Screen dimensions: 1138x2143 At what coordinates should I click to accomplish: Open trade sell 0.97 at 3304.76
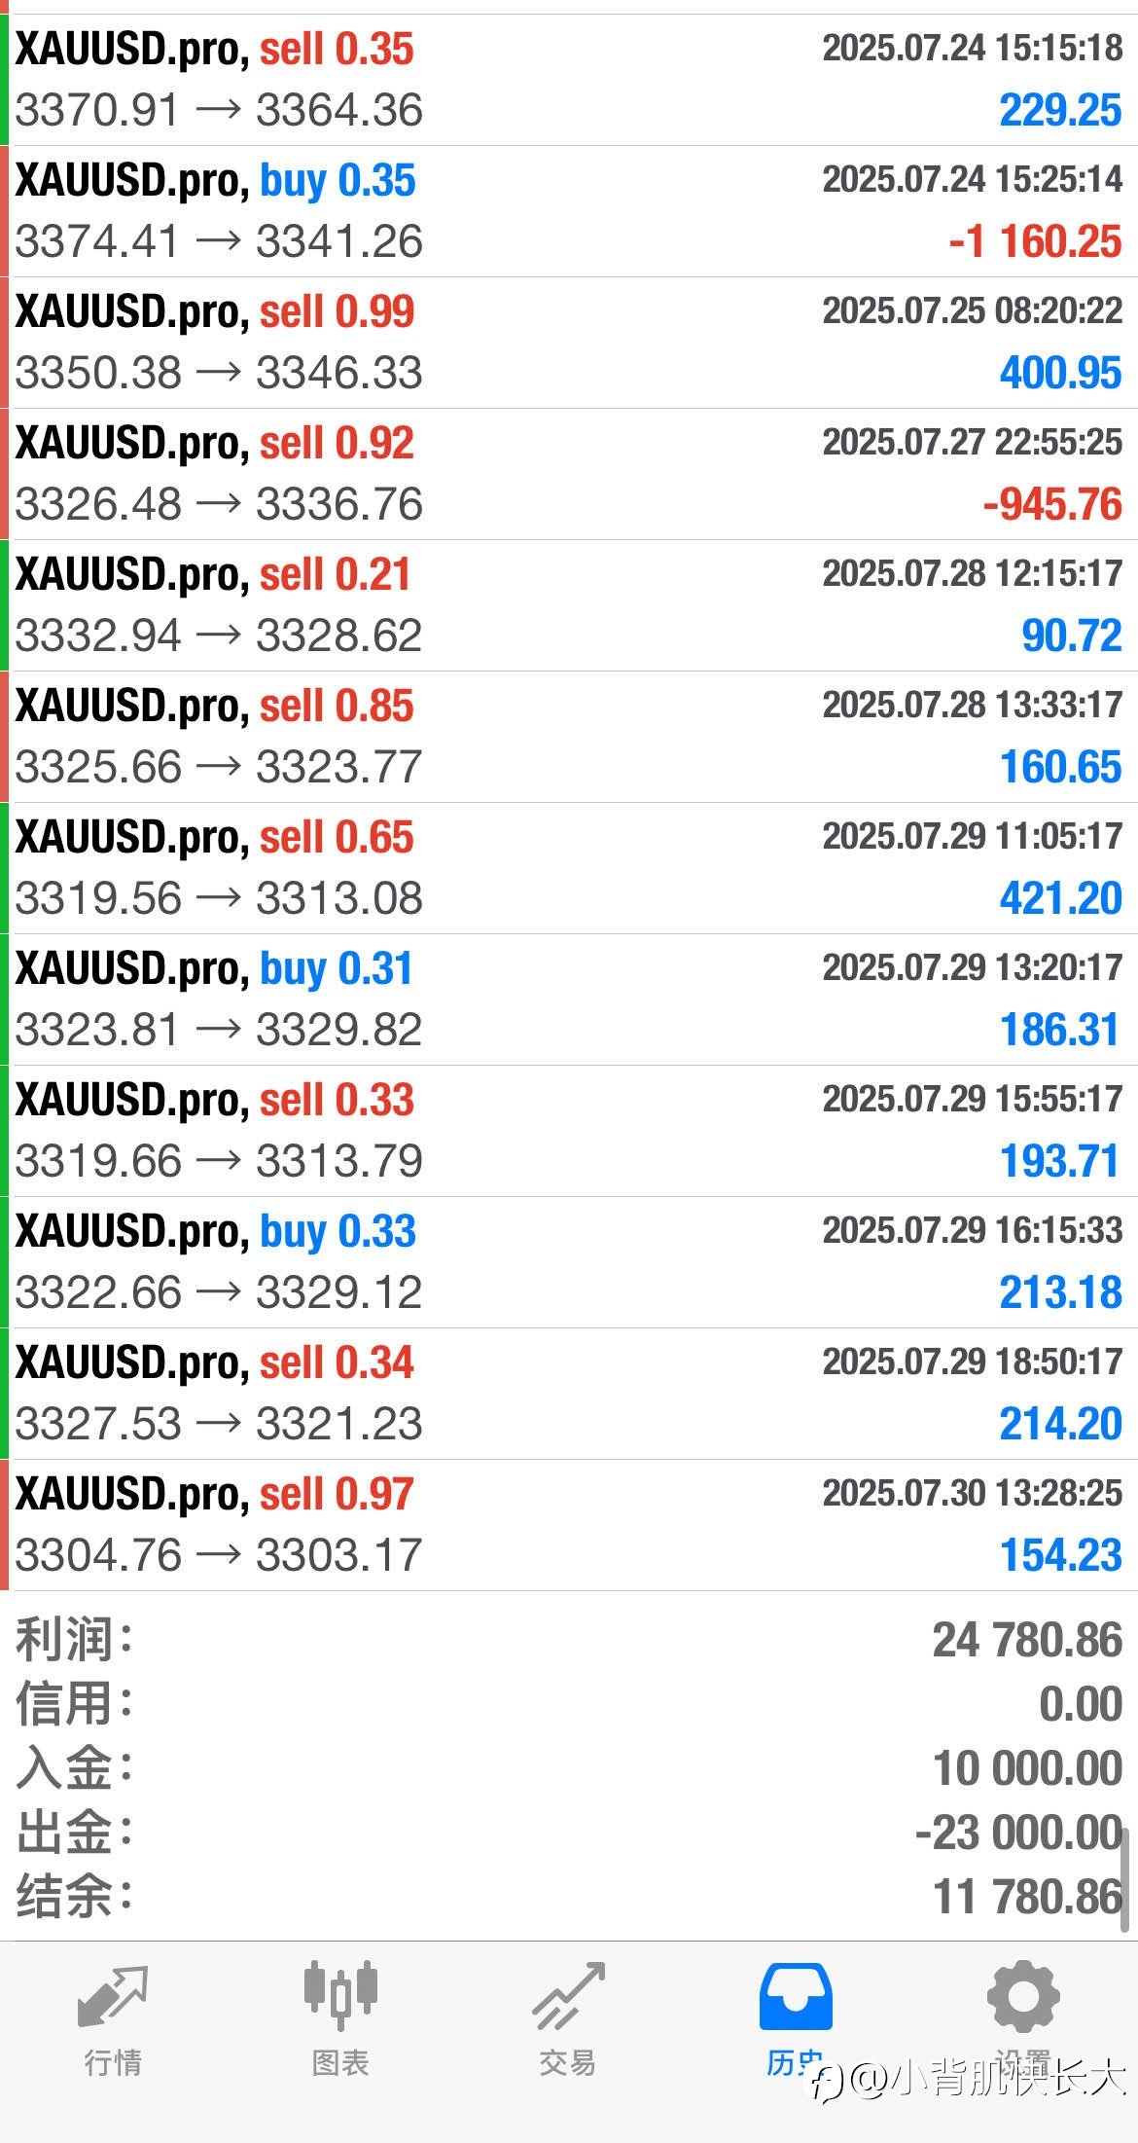[569, 1525]
